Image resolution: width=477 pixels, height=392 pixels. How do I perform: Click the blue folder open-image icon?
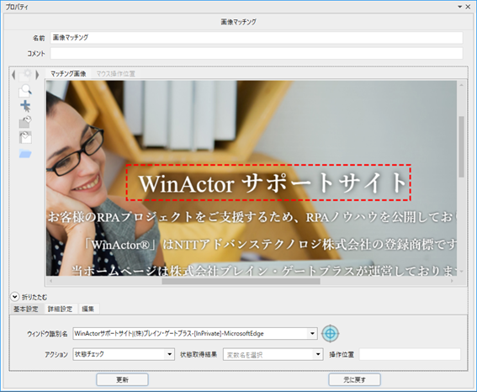pos(25,154)
